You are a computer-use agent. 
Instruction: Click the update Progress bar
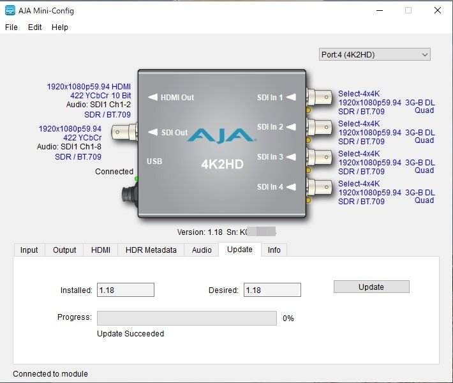[186, 318]
